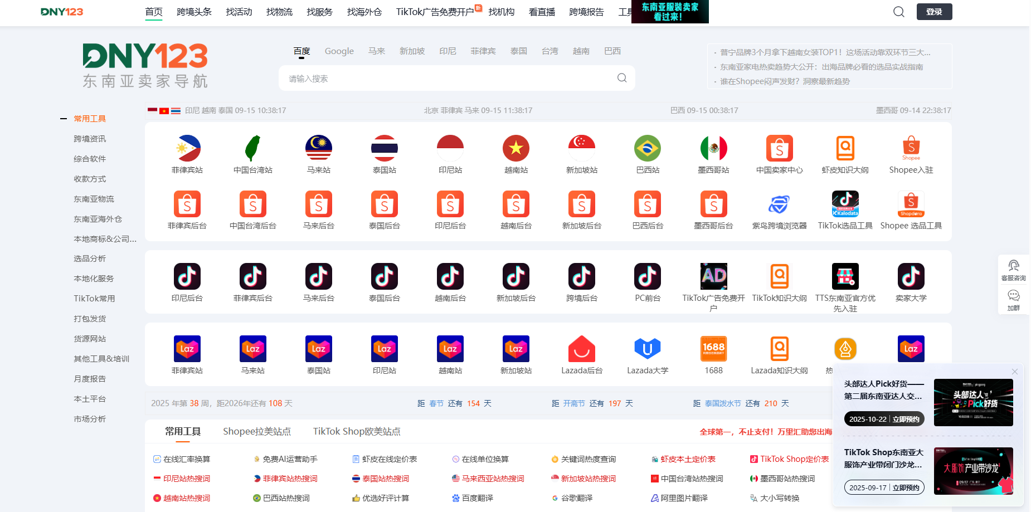The image size is (1031, 512).
Task: Select the Google search engine tab
Action: (339, 51)
